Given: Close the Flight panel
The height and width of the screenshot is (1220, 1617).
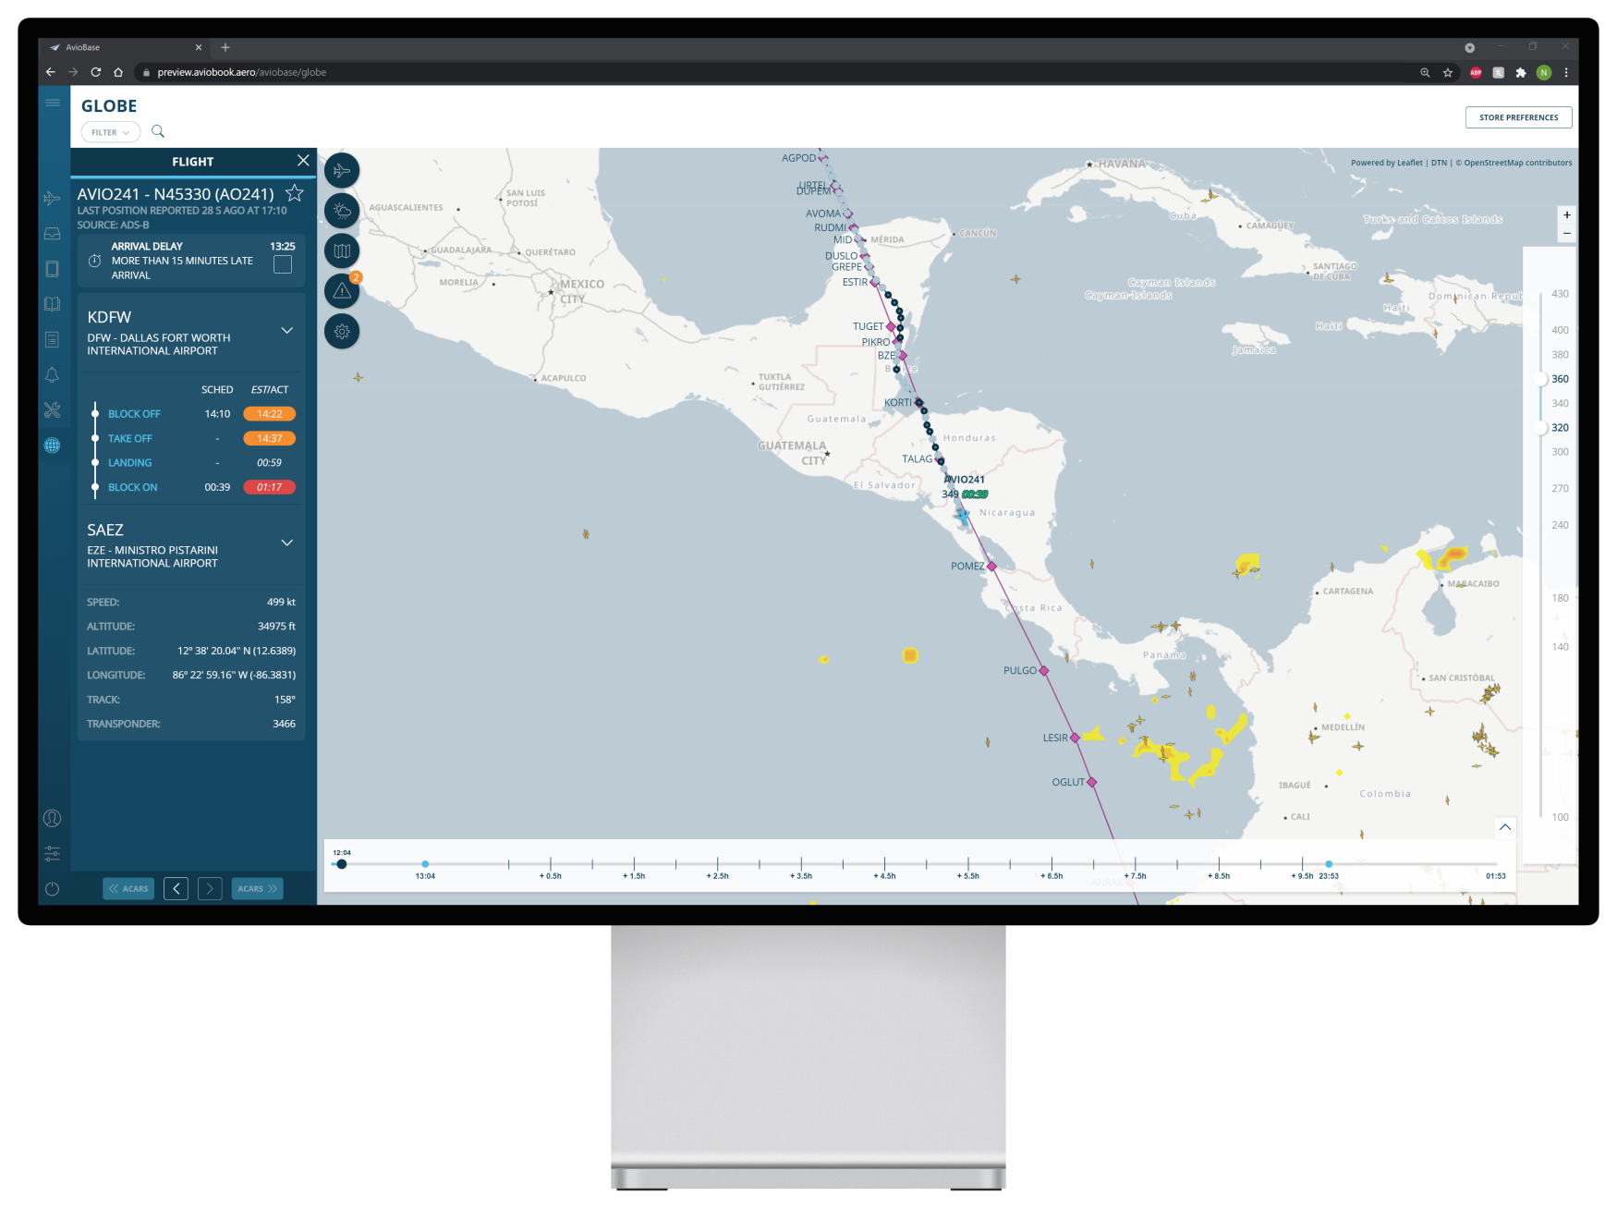Looking at the screenshot, I should tap(303, 161).
